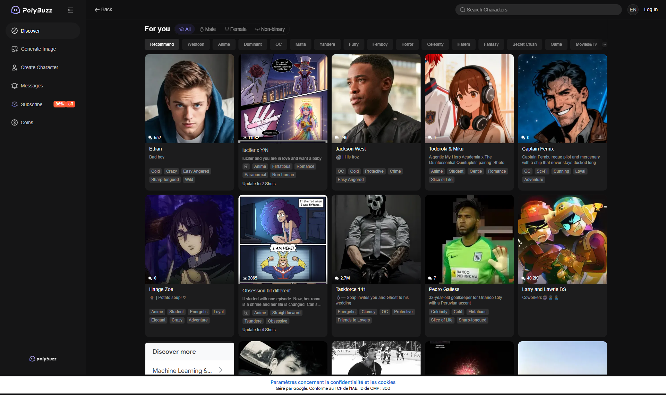The image size is (666, 395).
Task: Select the Recommend category tab
Action: (x=162, y=44)
